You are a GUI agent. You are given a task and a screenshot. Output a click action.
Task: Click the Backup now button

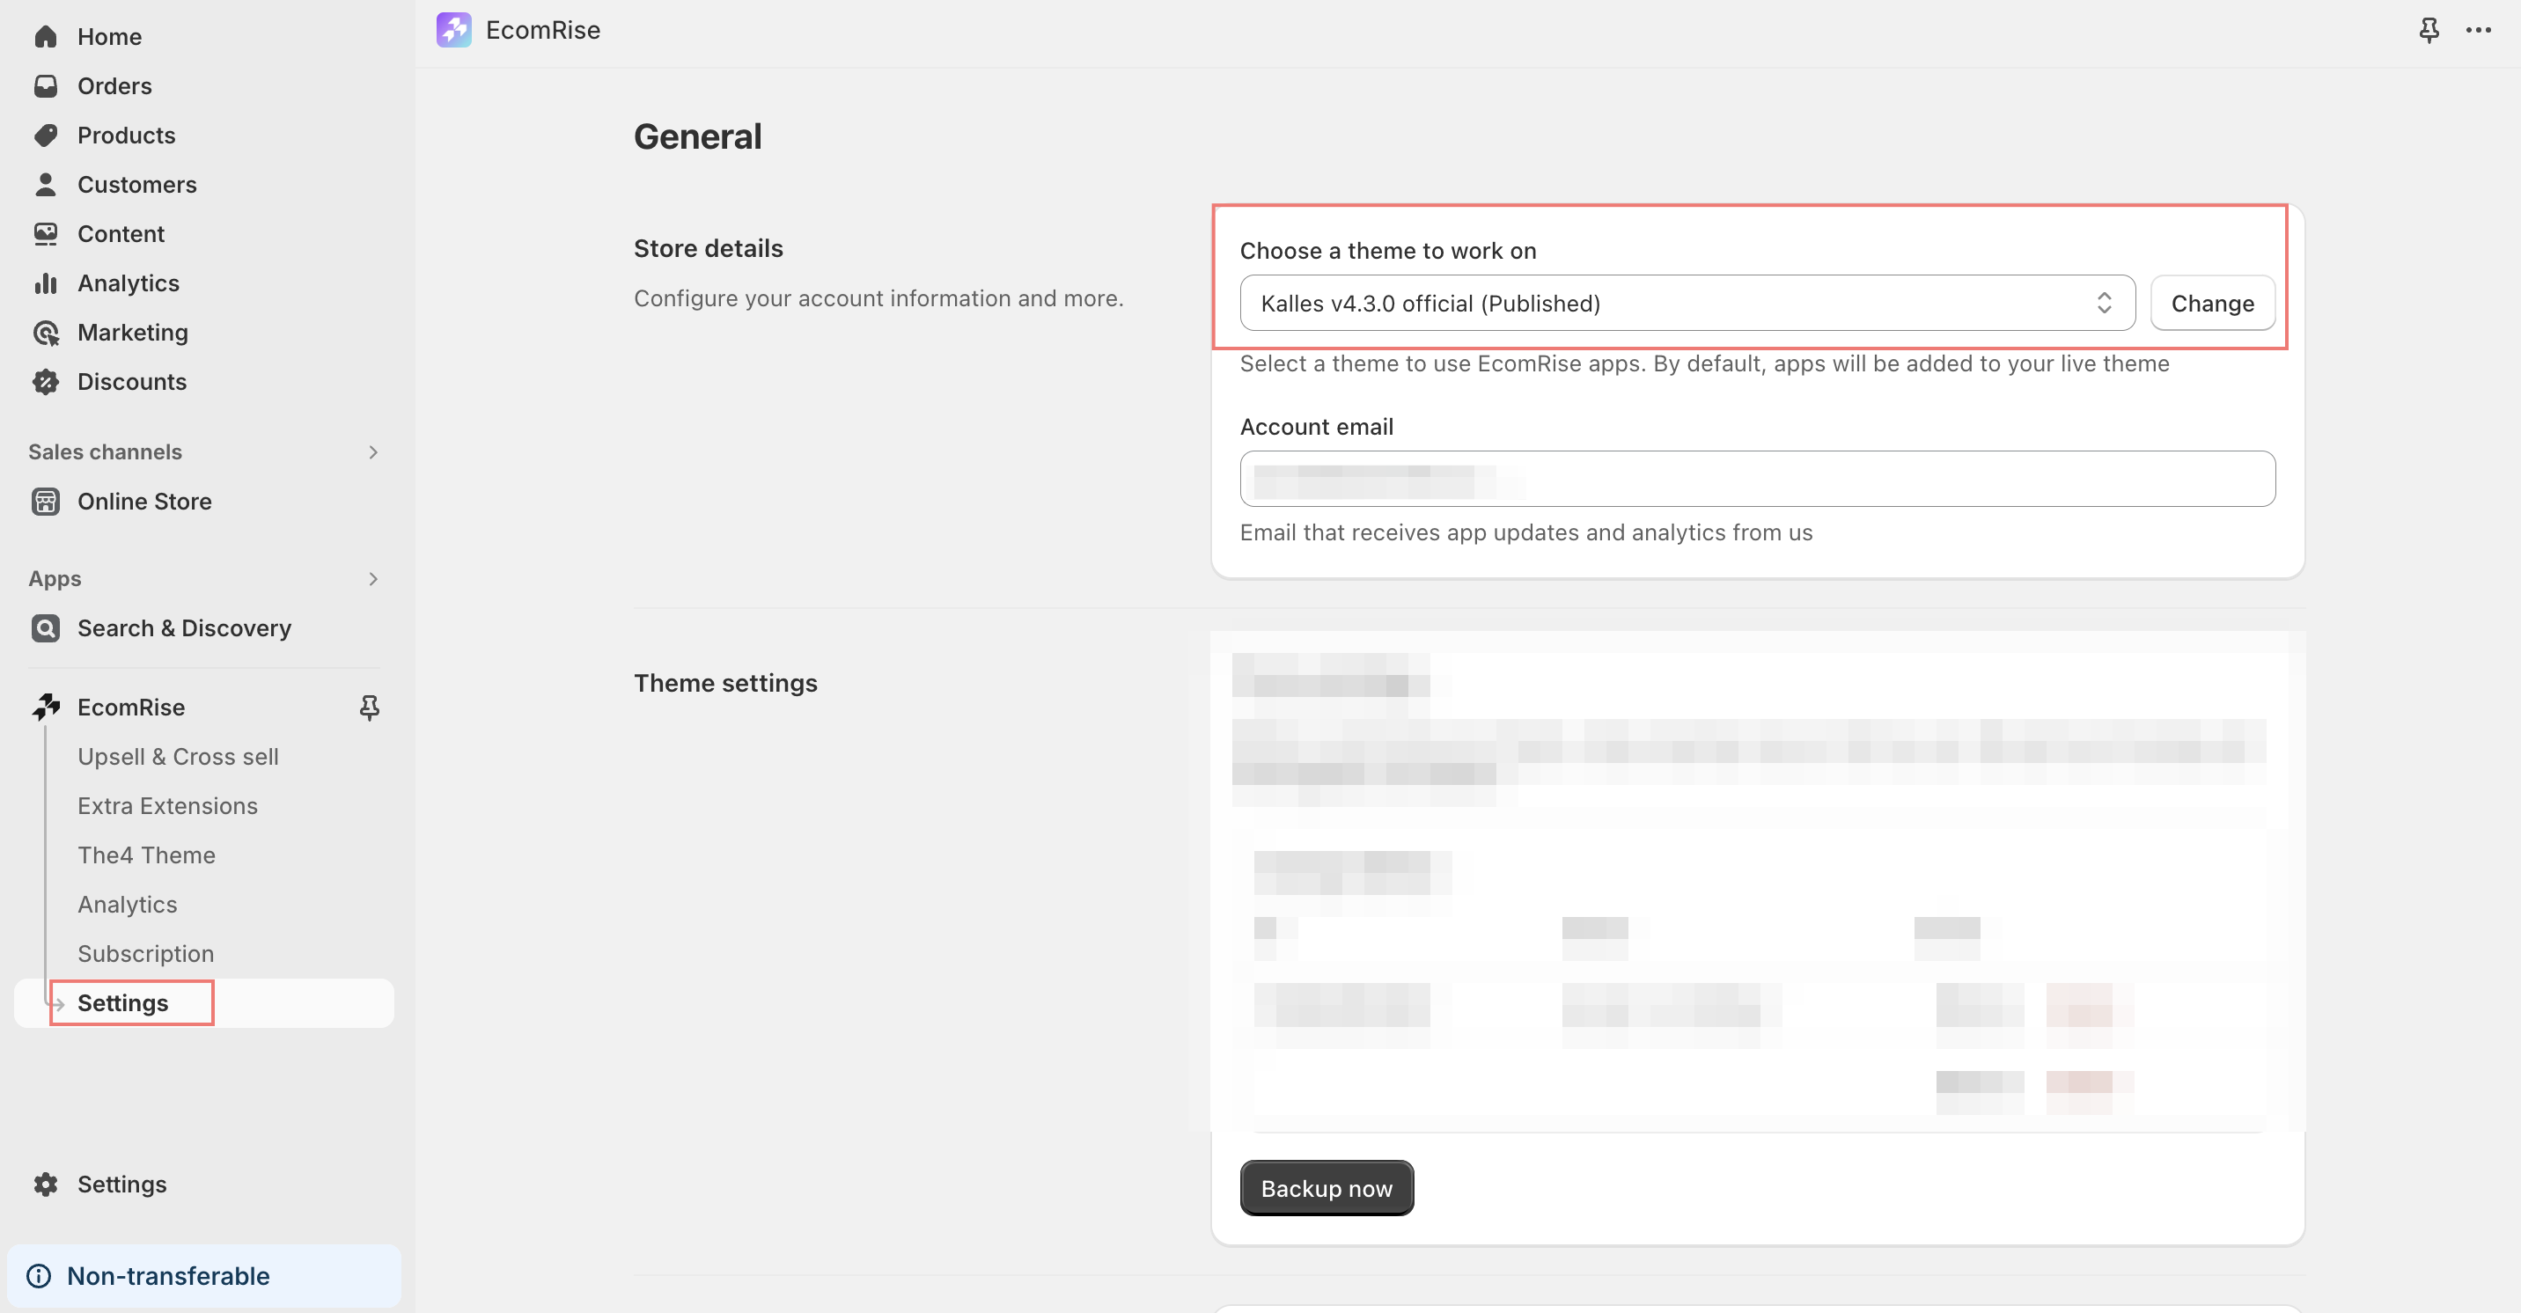point(1325,1188)
